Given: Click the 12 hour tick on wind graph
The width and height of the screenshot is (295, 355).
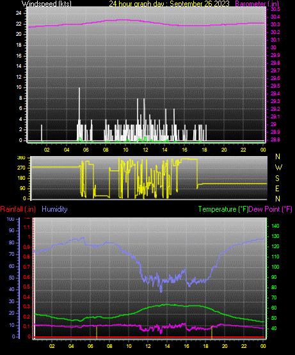Looking at the screenshot, I should 145,150.
